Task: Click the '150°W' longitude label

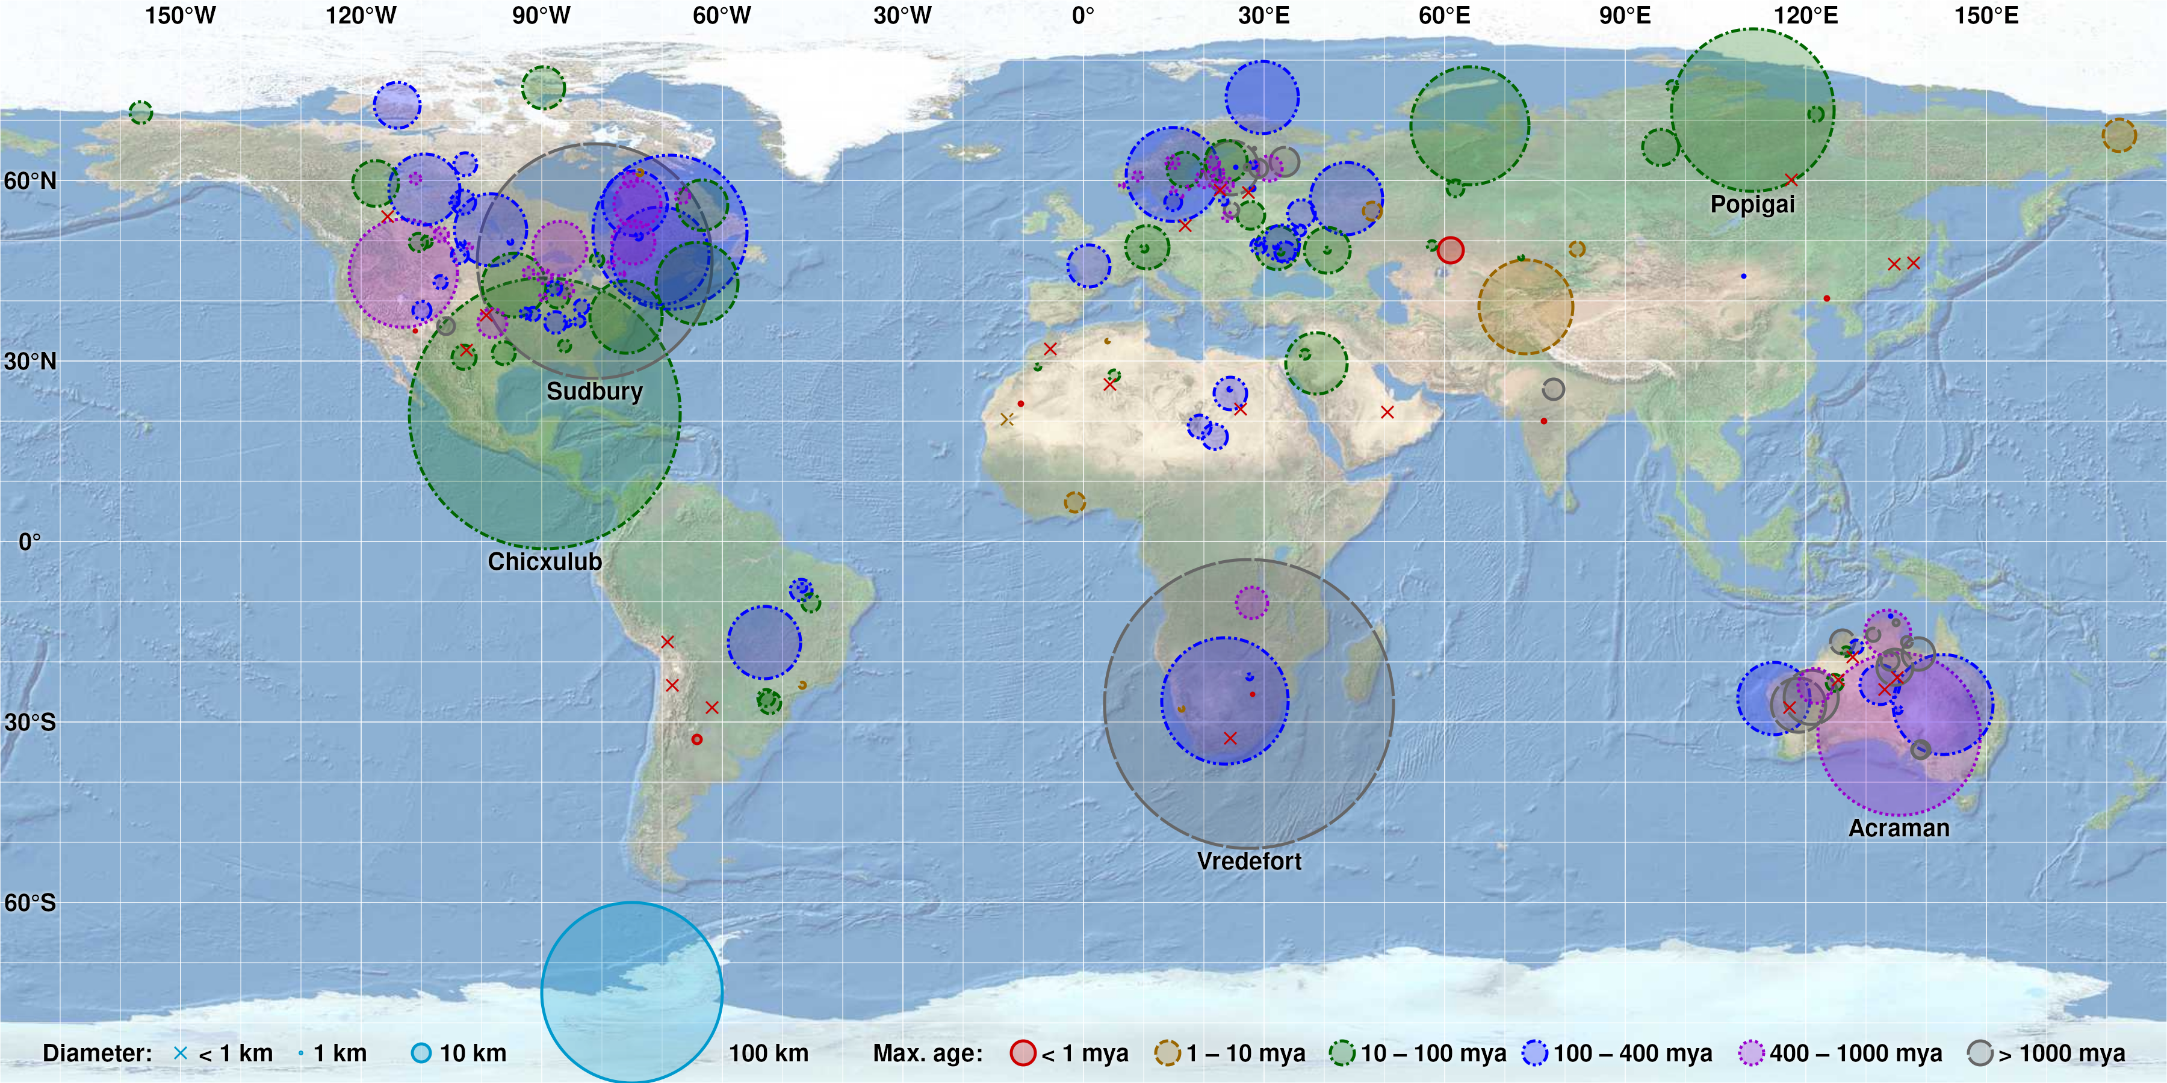Action: tap(180, 15)
